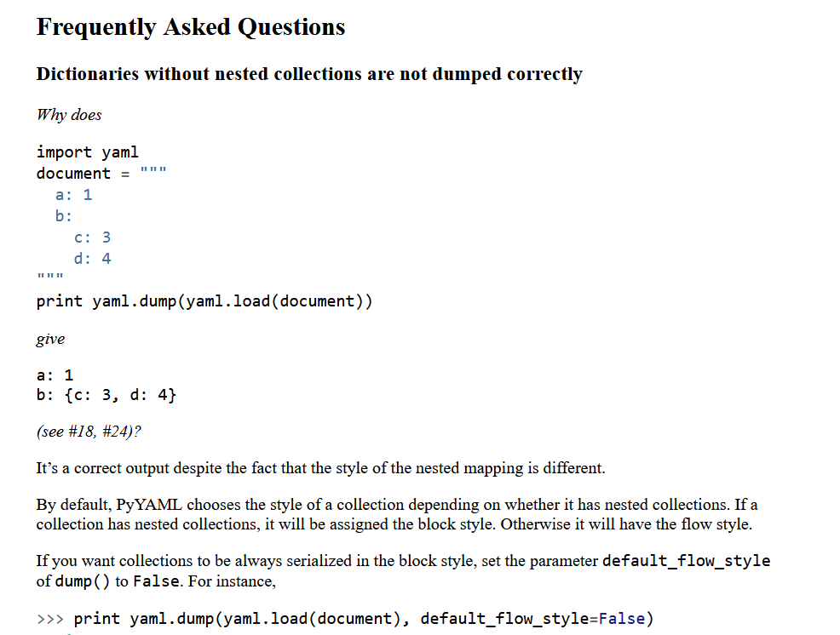Click 'default_flow_style=False' argument in the last code line

pyautogui.click(x=532, y=619)
